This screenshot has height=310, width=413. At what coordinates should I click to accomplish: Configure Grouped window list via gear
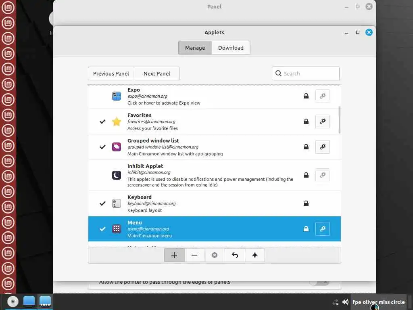point(322,147)
